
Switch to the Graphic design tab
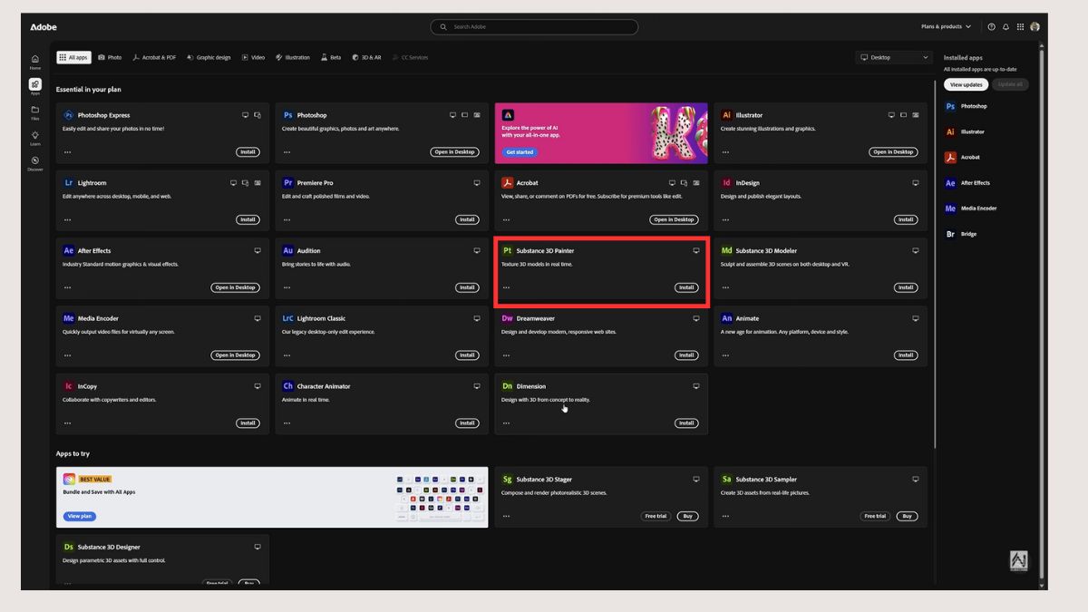[x=209, y=57]
